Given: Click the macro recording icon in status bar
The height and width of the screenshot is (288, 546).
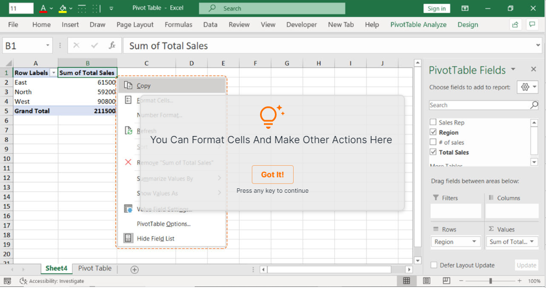Looking at the screenshot, I should (x=7, y=281).
